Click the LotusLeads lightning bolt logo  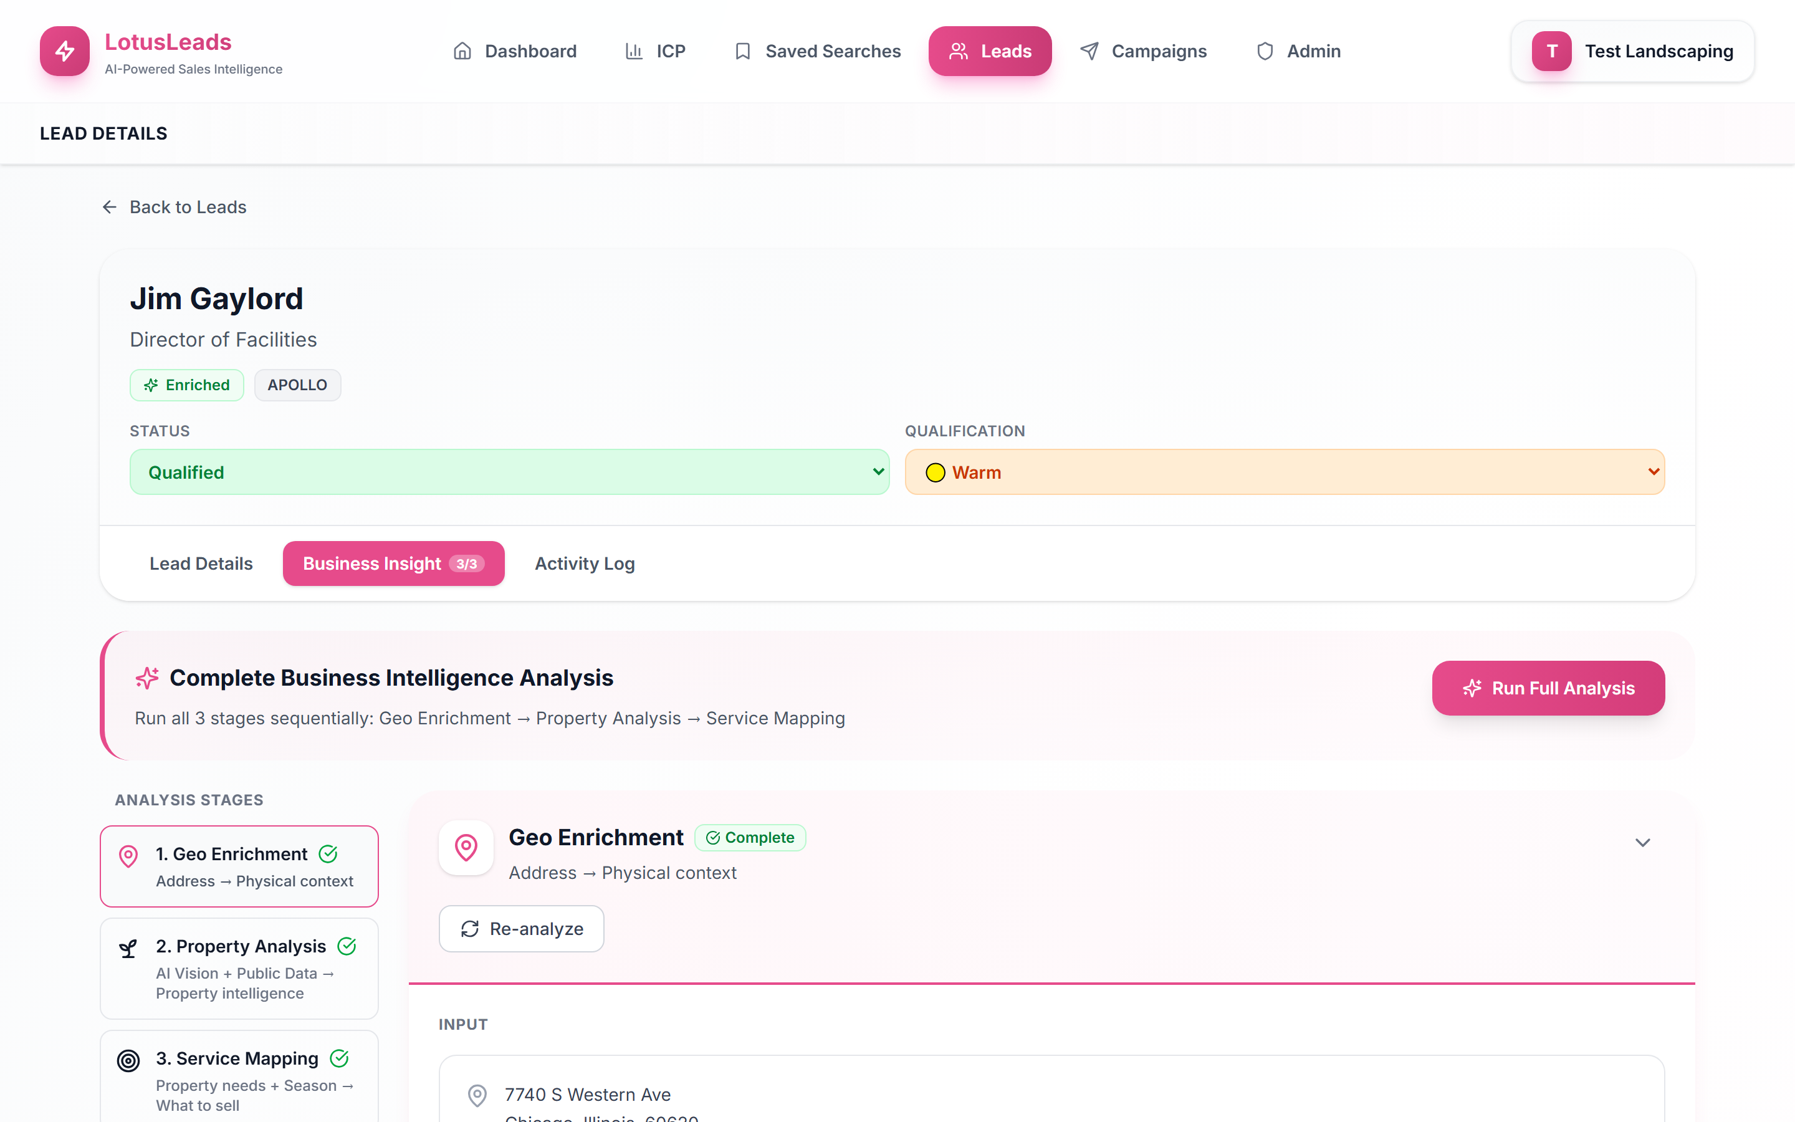65,51
